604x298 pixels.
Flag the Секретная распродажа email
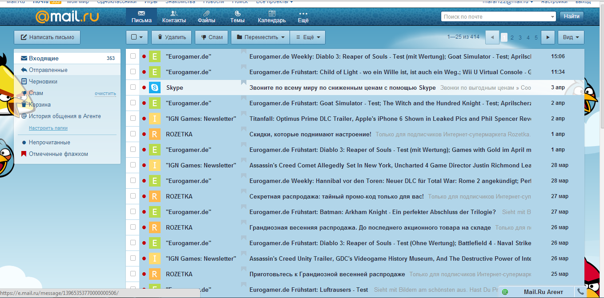[244, 191]
